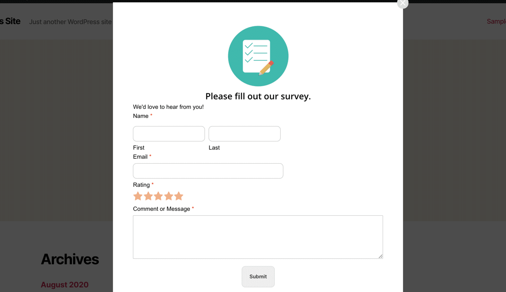Screen dimensions: 506x292
Task: Click the "Last" sublabel under Name
Action: coord(214,147)
